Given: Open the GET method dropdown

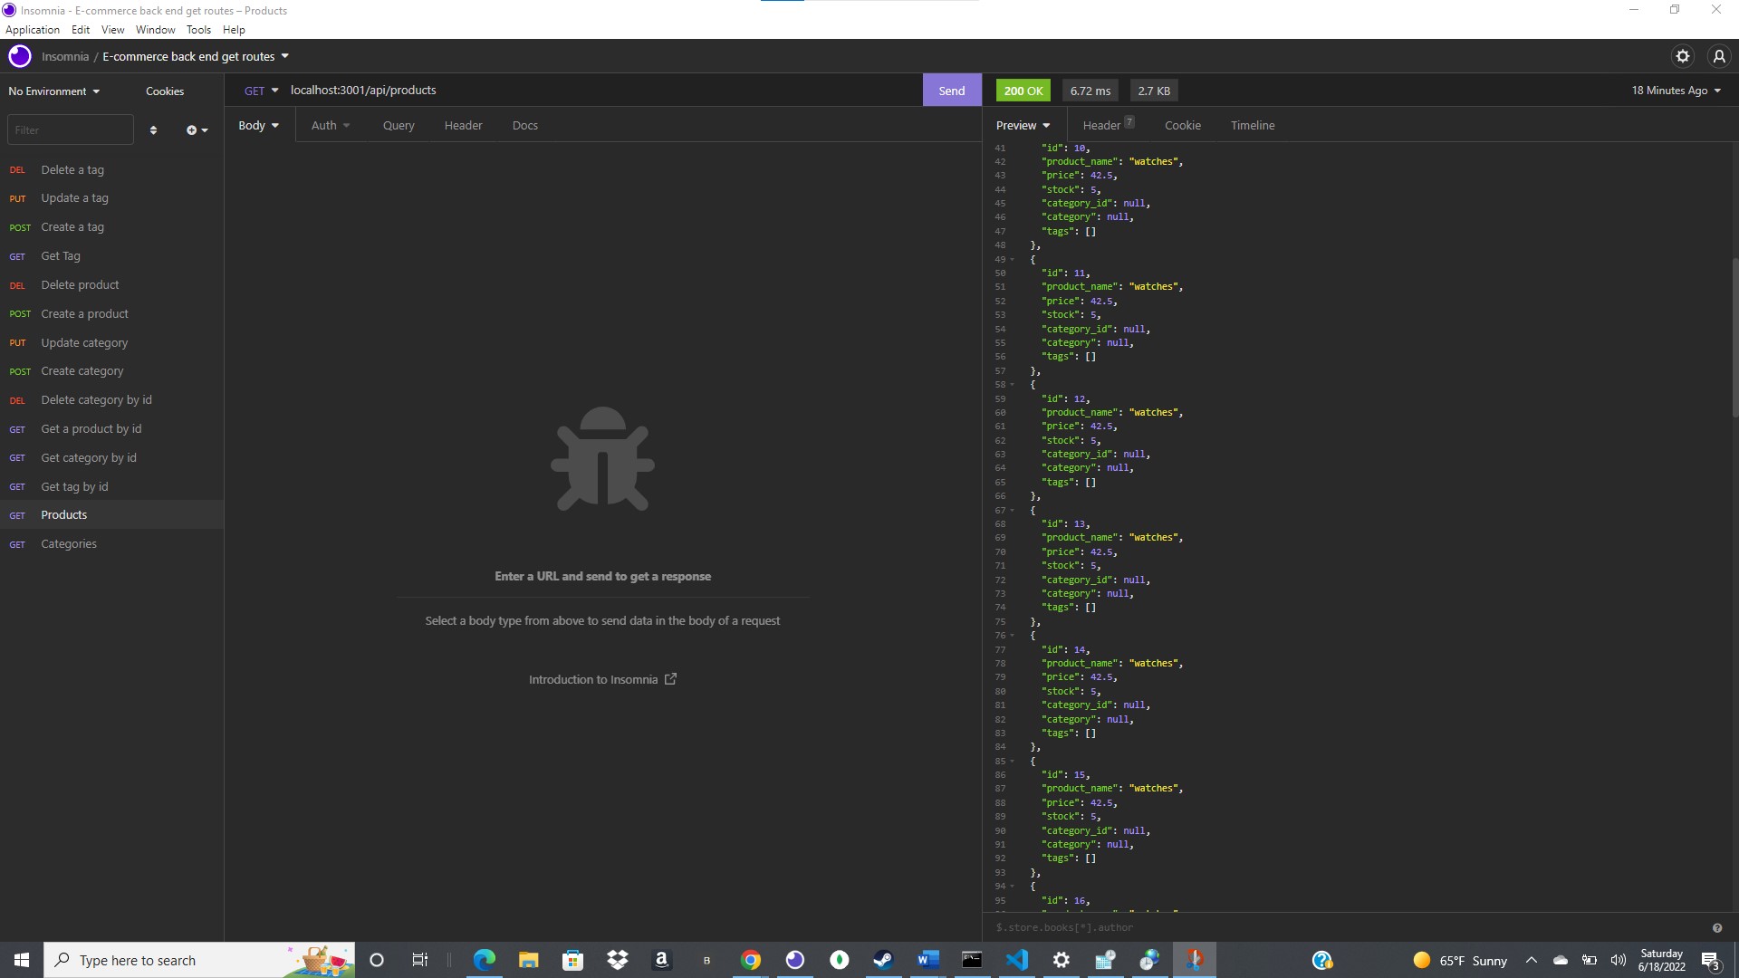Looking at the screenshot, I should pyautogui.click(x=261, y=91).
